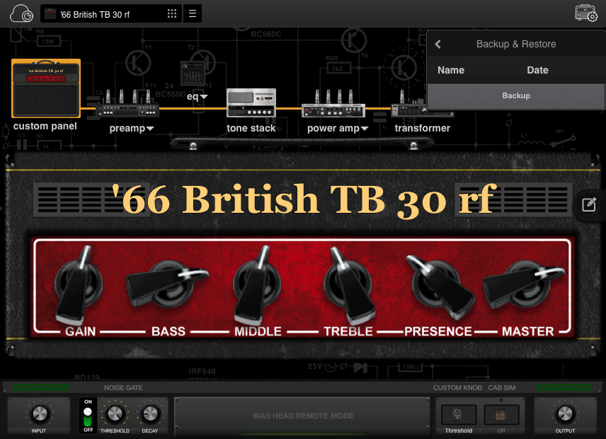Expand the power amp dropdown

(x=337, y=129)
